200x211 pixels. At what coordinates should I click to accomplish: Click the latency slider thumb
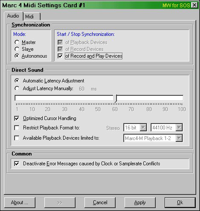[x=115, y=98]
